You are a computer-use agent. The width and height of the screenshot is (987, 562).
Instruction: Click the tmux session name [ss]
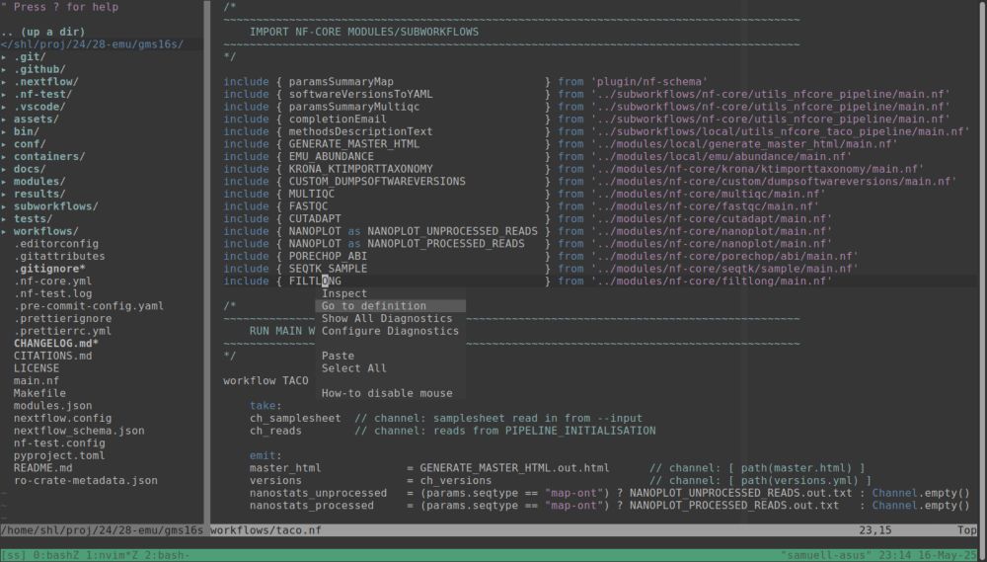point(12,555)
